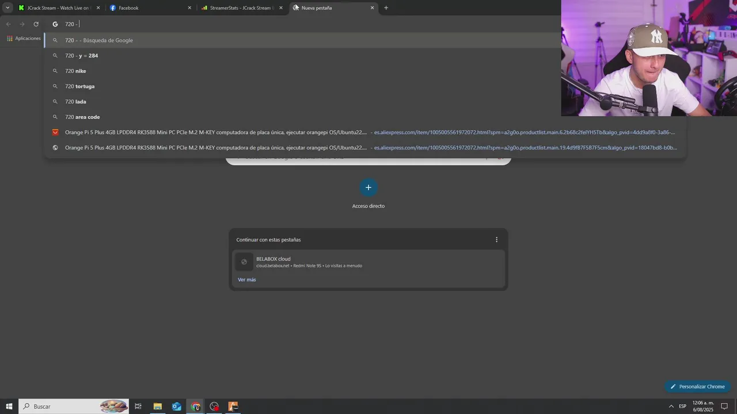The width and height of the screenshot is (737, 414).
Task: Switch to JCrack Stream Kick tab
Action: 59,8
